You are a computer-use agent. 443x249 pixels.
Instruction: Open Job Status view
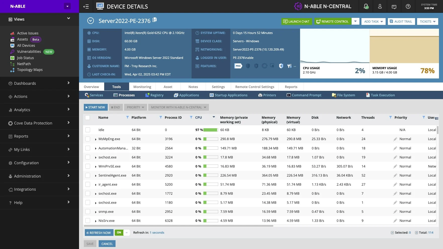25,58
